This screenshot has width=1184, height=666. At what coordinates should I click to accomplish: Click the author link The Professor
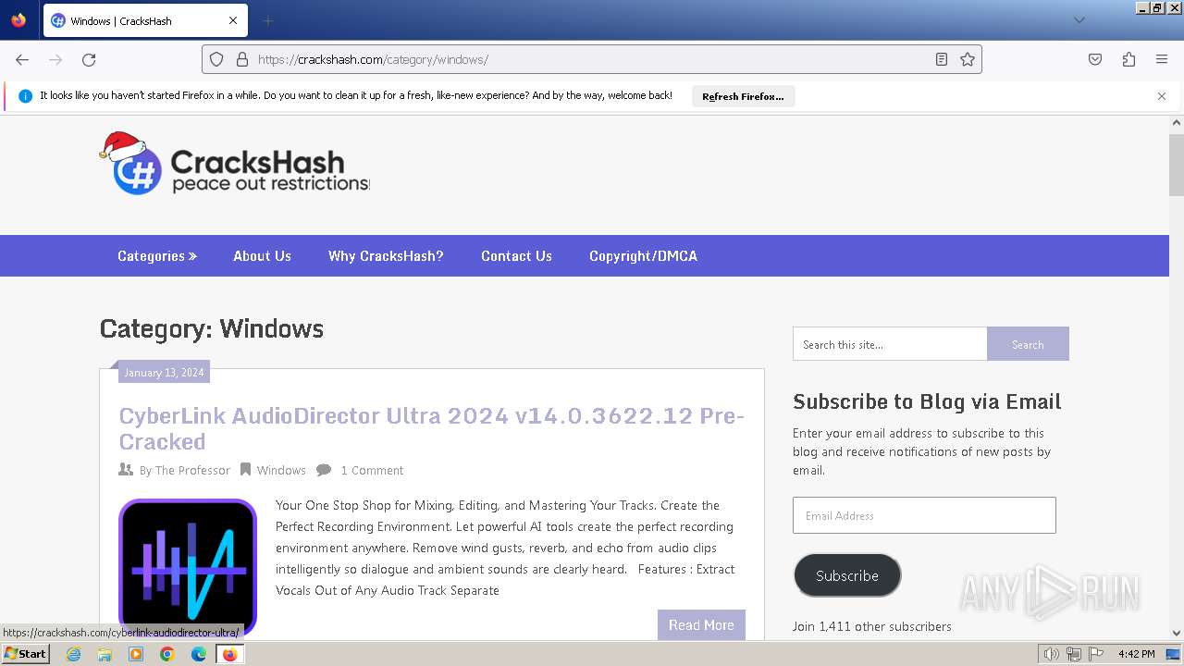click(x=192, y=471)
